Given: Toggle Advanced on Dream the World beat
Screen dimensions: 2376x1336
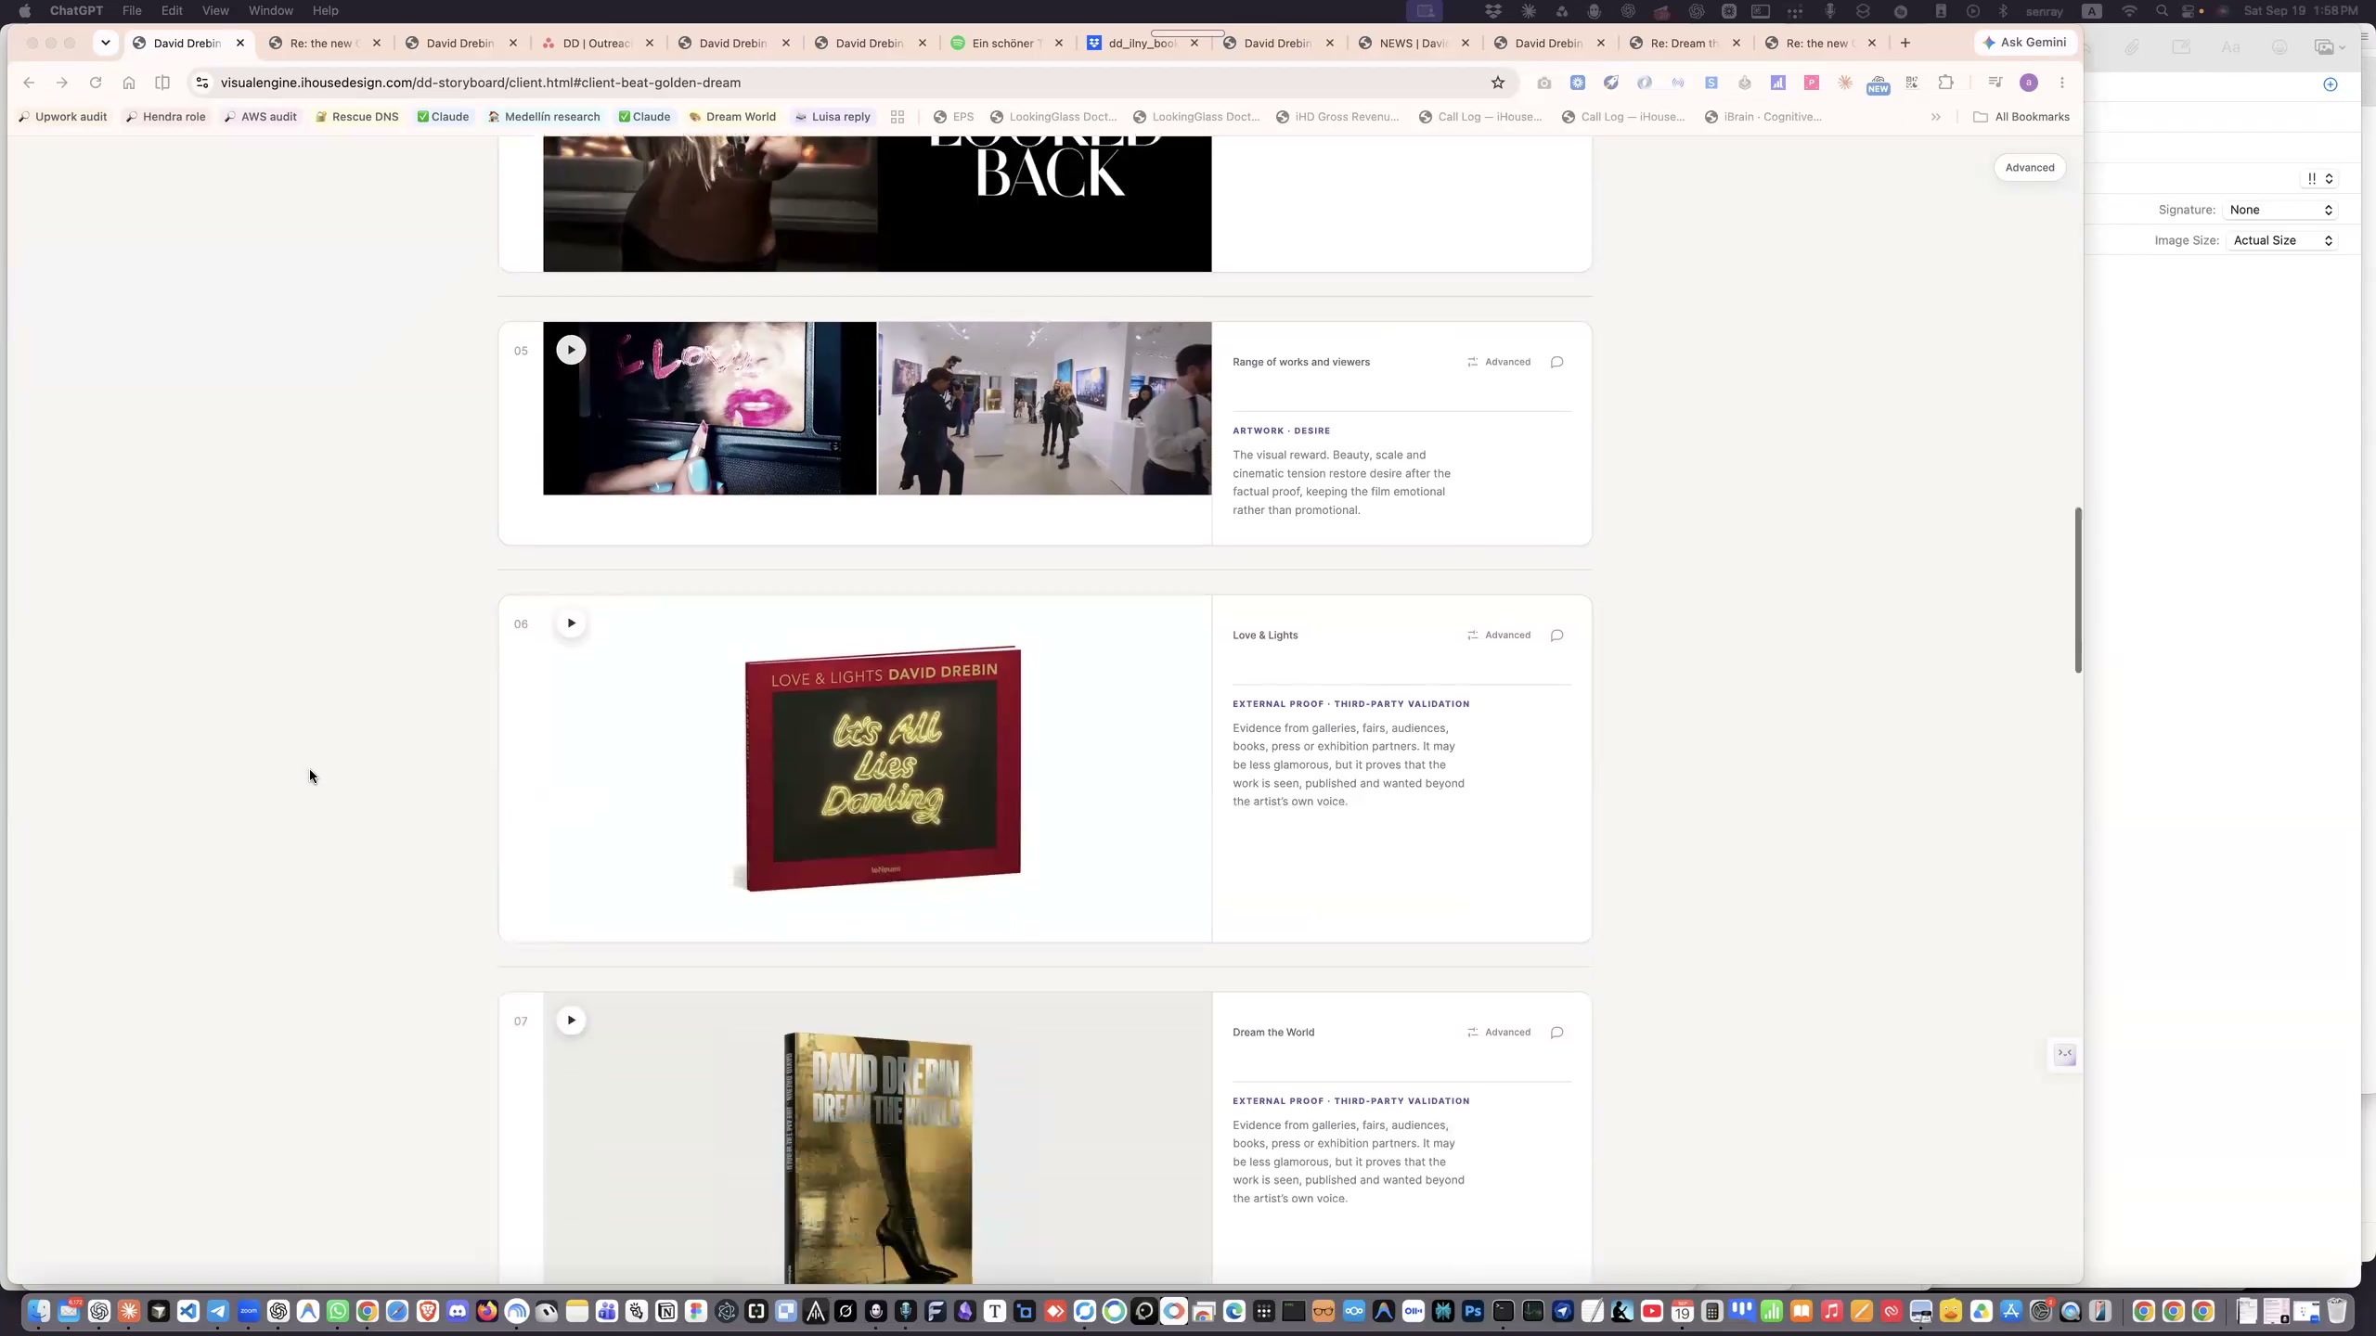Looking at the screenshot, I should tap(1499, 1033).
